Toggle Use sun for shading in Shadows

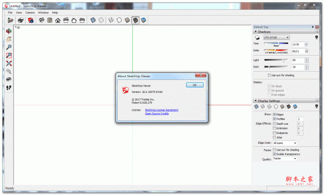[x=269, y=75]
